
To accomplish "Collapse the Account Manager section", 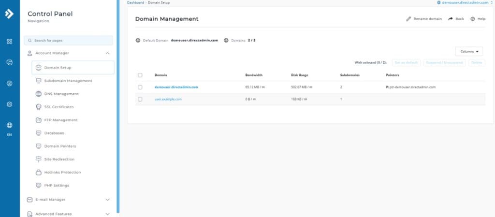I will [107, 53].
